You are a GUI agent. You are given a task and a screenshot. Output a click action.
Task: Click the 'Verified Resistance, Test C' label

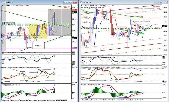(148, 9)
